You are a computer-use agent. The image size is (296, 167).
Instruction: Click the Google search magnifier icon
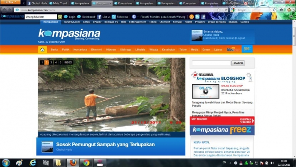pyautogui.click(x=274, y=10)
